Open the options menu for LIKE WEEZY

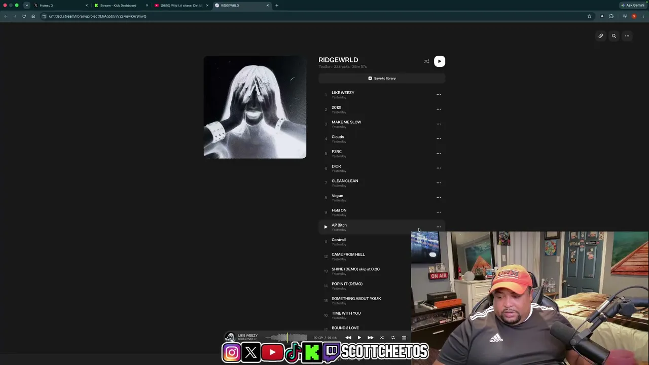pyautogui.click(x=439, y=94)
